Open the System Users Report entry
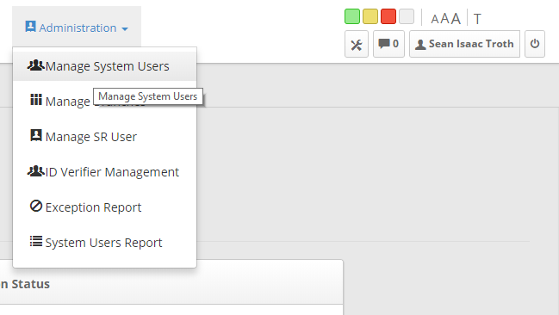 pos(104,243)
